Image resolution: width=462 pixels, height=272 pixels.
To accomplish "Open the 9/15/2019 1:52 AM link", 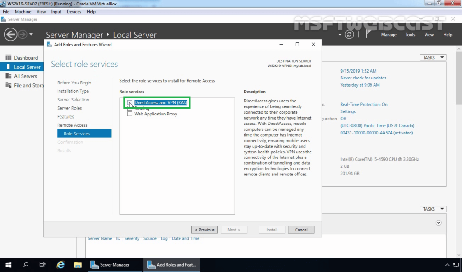I will pos(358,71).
